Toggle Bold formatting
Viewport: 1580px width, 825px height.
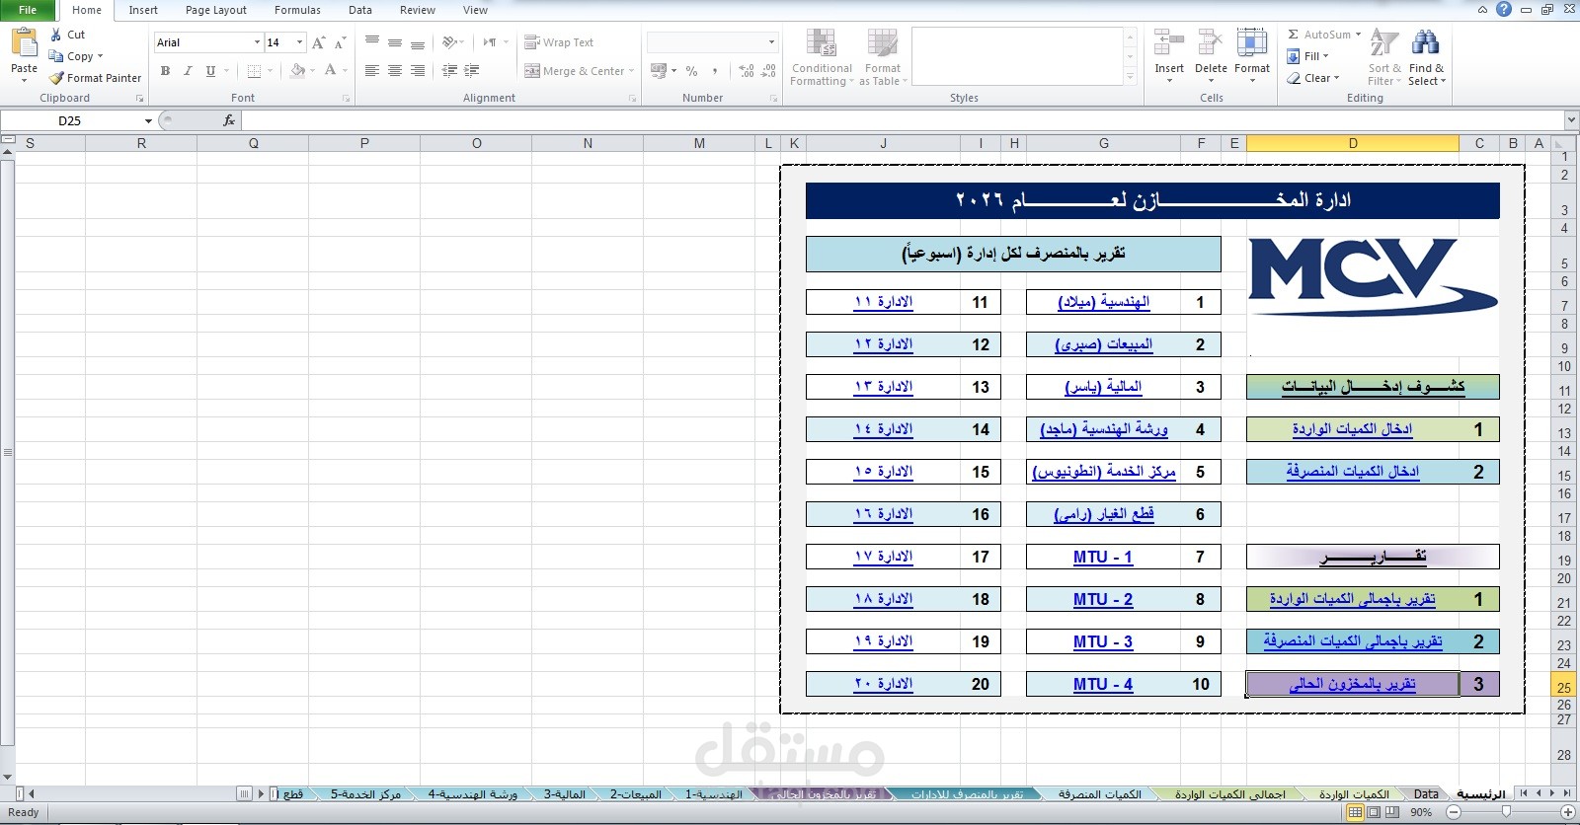(166, 71)
